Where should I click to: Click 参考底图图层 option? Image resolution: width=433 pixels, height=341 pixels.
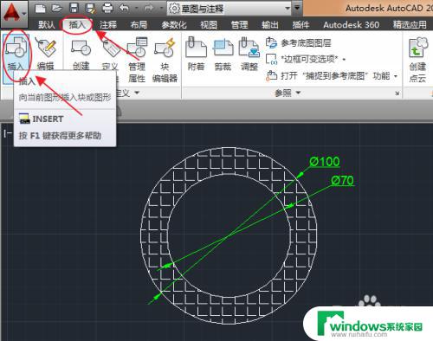coord(299,43)
